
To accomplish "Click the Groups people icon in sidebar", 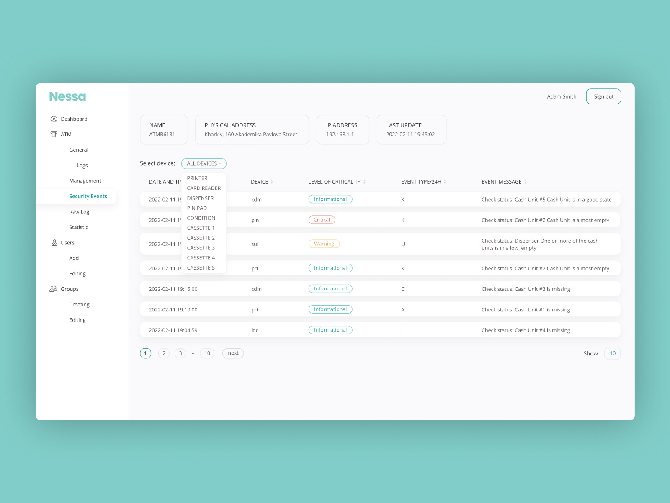I will point(53,288).
